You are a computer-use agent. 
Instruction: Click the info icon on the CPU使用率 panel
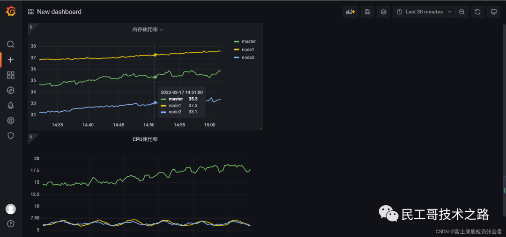[x=31, y=136]
